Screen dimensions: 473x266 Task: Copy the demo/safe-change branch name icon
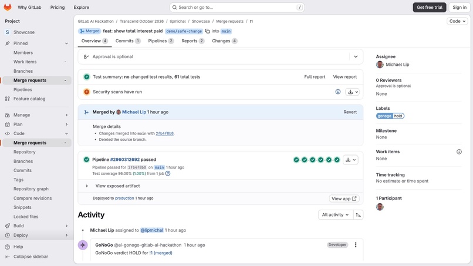pos(207,31)
